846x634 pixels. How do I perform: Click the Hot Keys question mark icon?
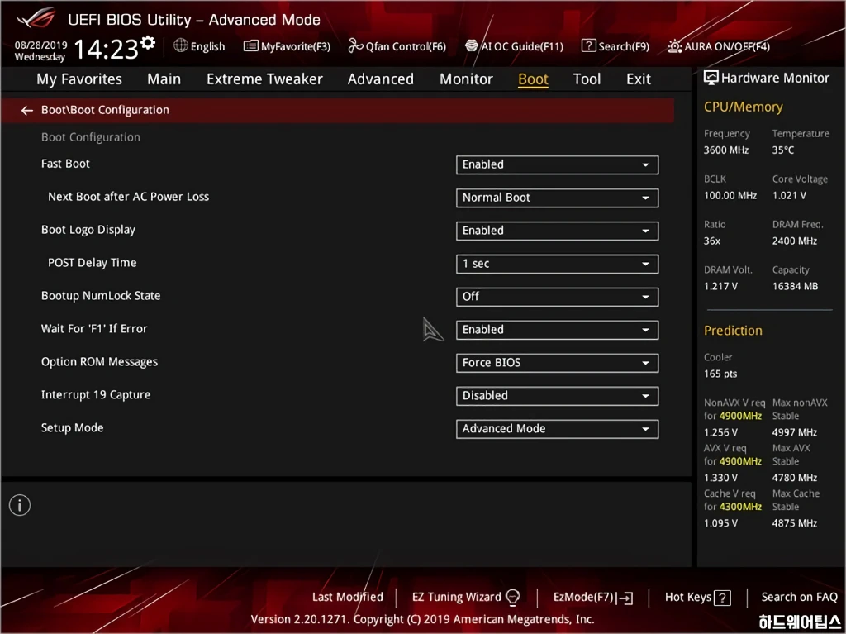(x=722, y=598)
